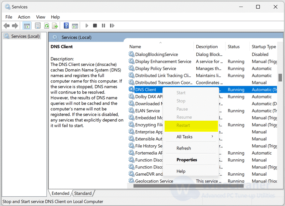Open Properties from the toolbar icon
The image size is (285, 206).
38,26
